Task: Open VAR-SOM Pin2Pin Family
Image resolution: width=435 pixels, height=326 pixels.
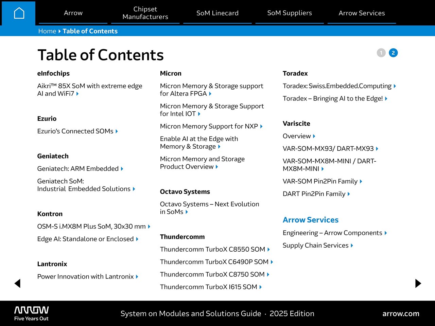Action: coord(323,181)
